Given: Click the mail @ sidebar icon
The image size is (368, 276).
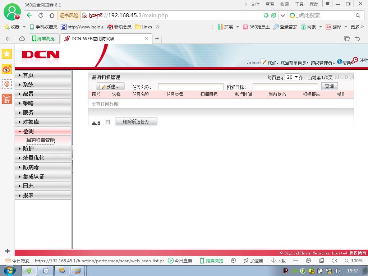Looking at the screenshot, I should coord(7,84).
